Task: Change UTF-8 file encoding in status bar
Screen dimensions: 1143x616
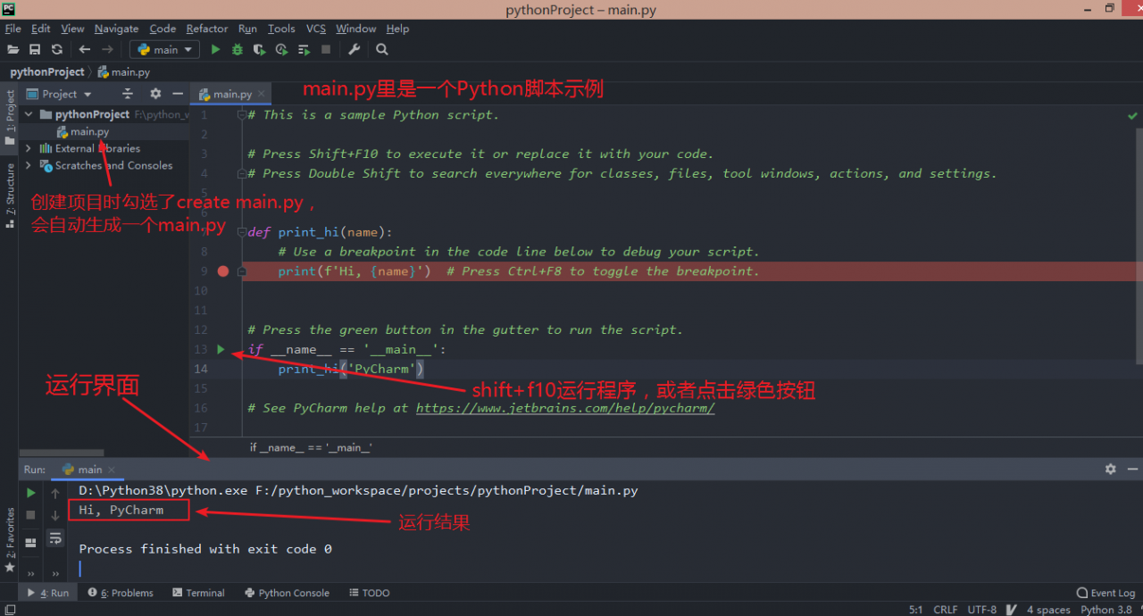Action: (982, 610)
